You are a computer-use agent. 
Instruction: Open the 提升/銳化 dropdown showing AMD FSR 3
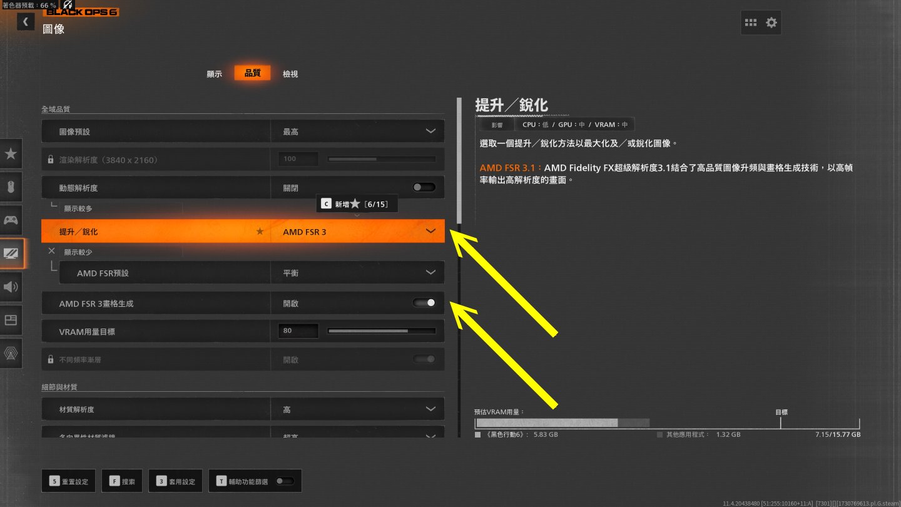357,232
